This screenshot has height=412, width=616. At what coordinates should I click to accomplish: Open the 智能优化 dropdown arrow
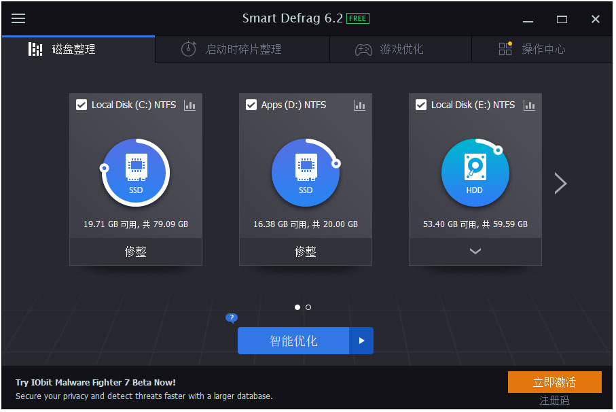pyautogui.click(x=361, y=341)
